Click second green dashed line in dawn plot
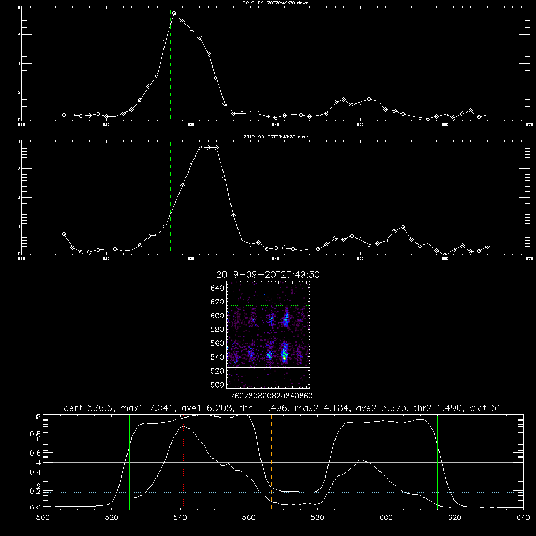536x536 pixels. point(296,63)
